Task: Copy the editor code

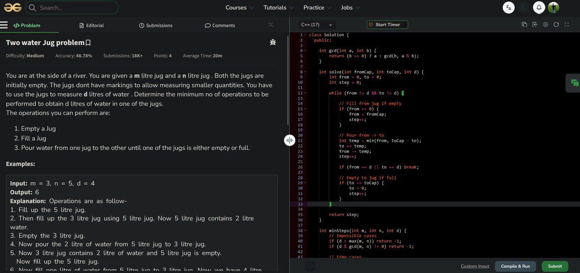Action: pyautogui.click(x=524, y=25)
